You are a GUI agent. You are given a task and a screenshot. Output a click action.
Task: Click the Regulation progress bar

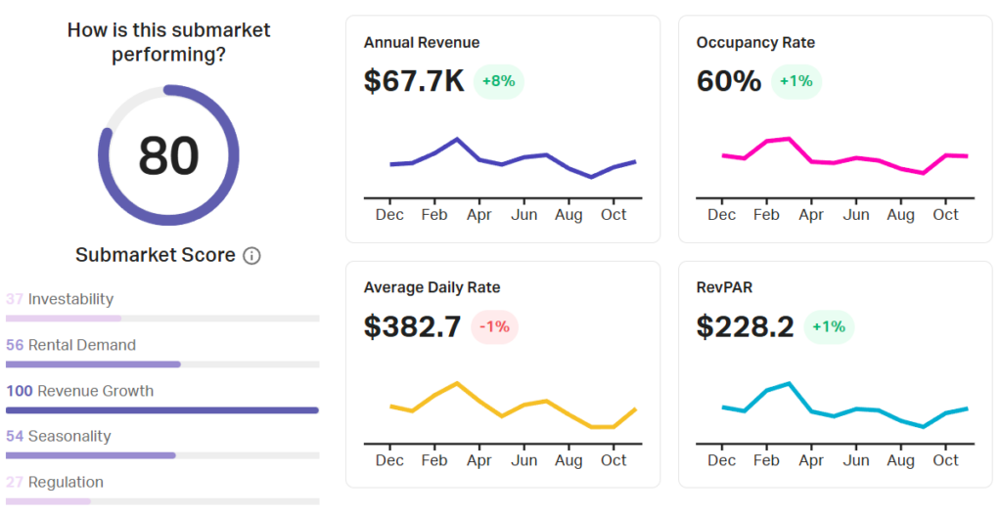click(x=162, y=500)
